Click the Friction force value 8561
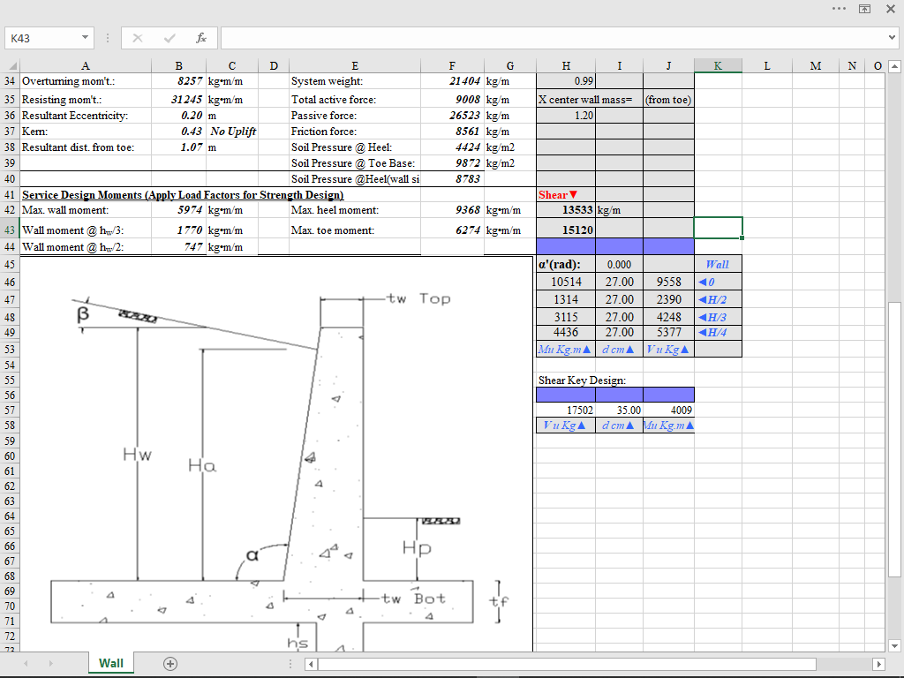This screenshot has height=678, width=904. (453, 132)
